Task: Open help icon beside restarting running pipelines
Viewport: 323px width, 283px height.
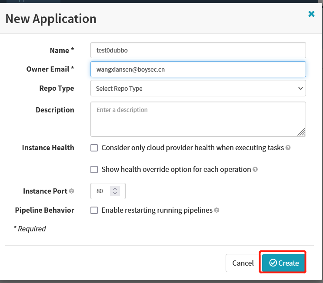Action: pos(216,210)
